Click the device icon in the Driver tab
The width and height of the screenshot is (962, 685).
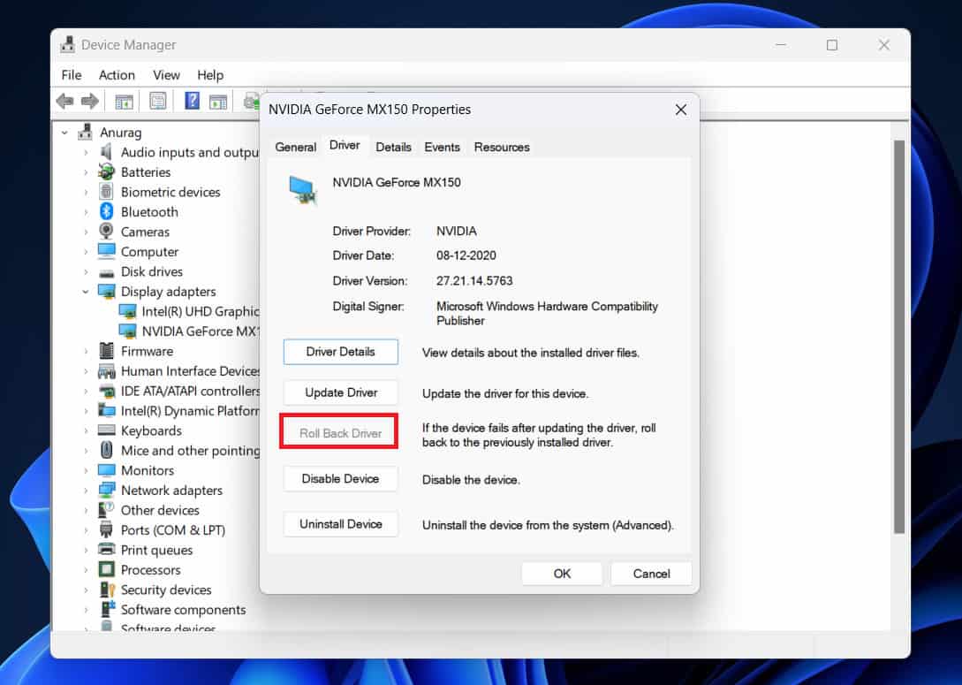(x=303, y=190)
